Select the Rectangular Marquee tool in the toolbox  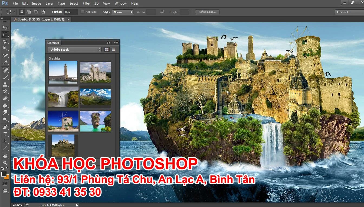tap(5, 34)
